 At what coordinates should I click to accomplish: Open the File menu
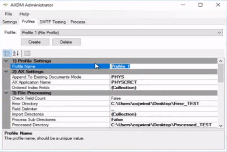point(8,14)
